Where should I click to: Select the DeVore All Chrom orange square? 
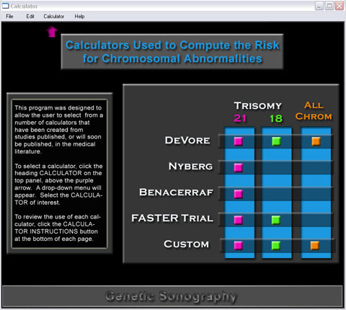[x=316, y=141]
